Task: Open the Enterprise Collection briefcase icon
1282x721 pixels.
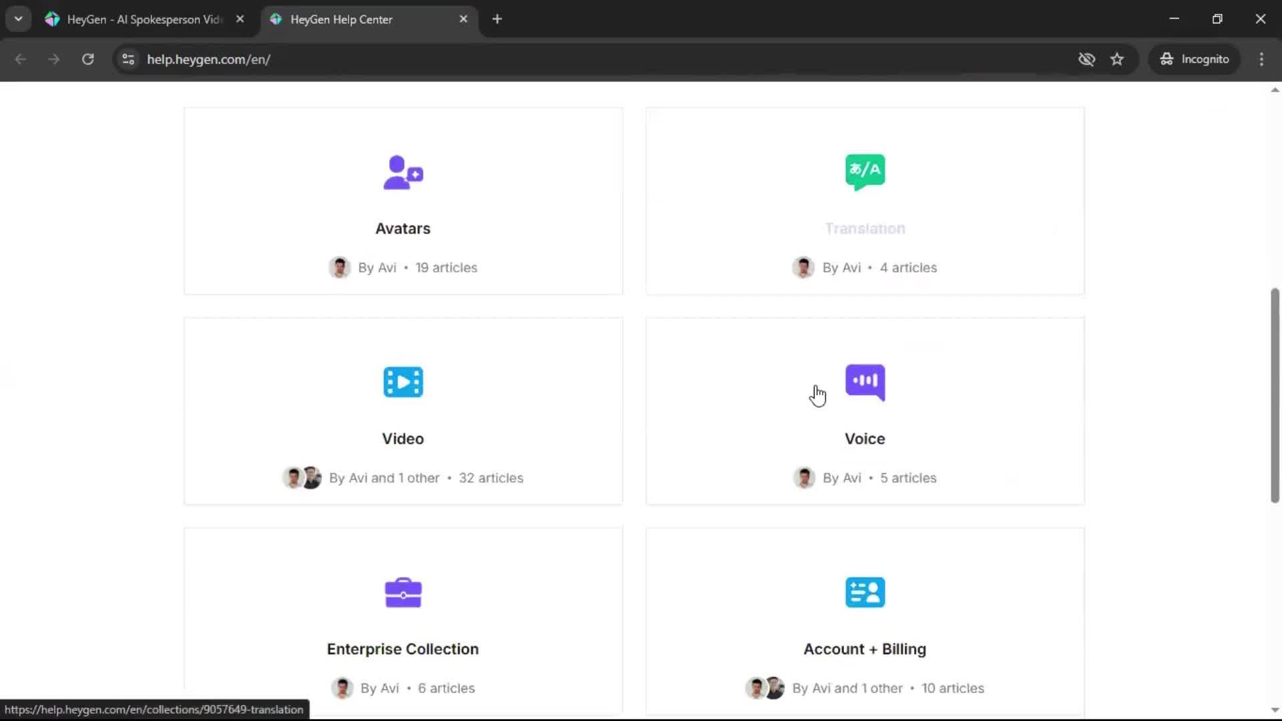Action: click(x=403, y=592)
